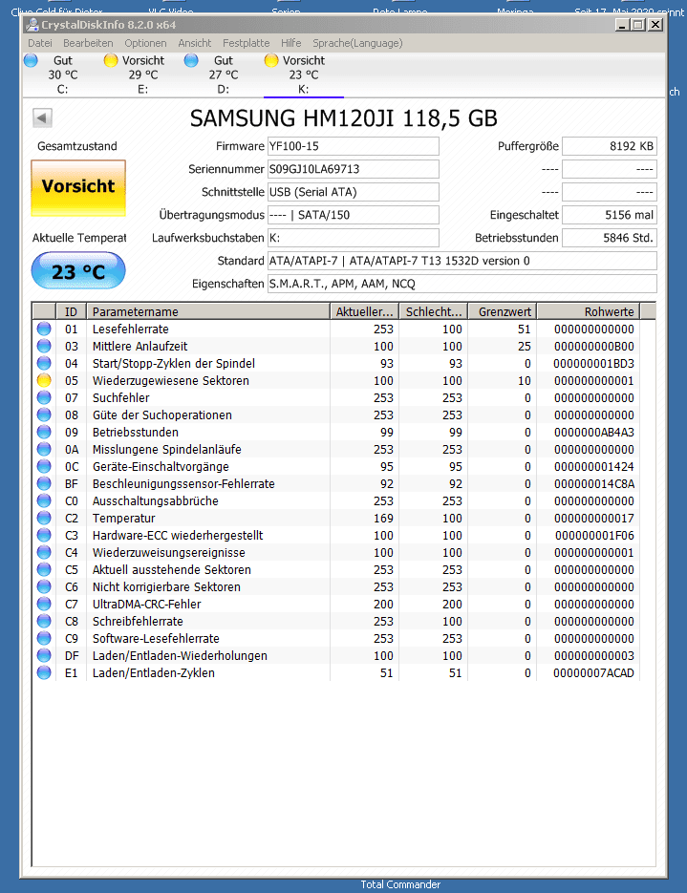Go to previous disk with left arrow button

point(42,117)
